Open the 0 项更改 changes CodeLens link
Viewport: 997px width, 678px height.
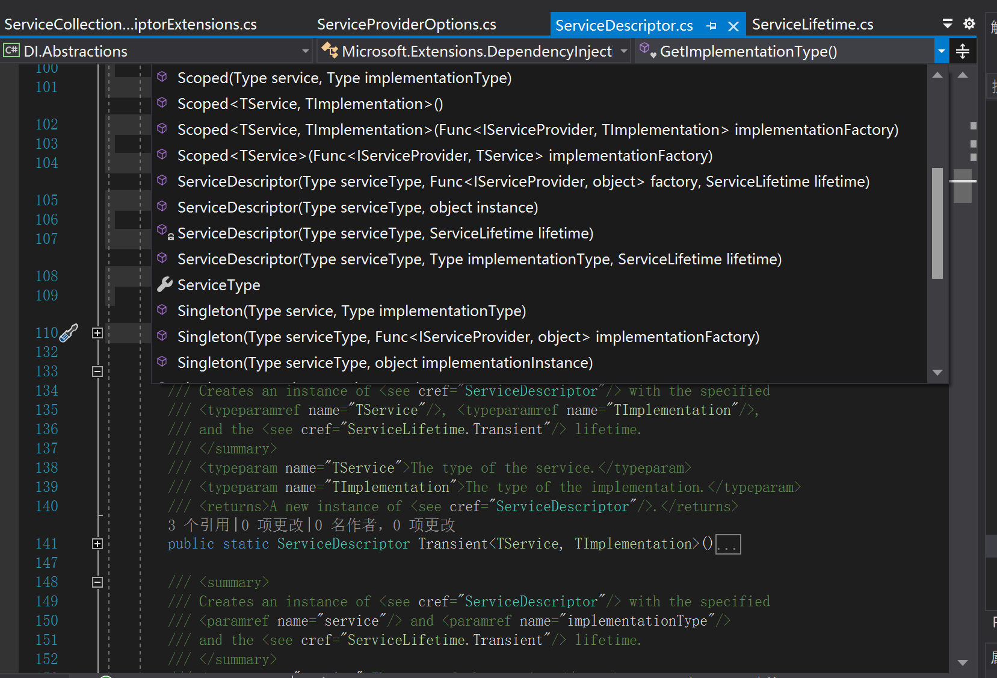(272, 525)
